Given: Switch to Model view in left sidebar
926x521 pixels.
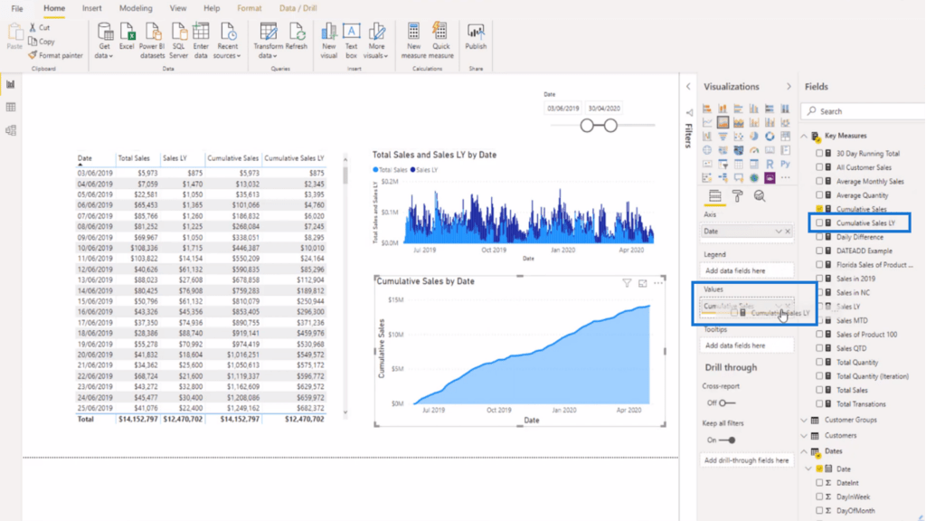Looking at the screenshot, I should pyautogui.click(x=11, y=130).
